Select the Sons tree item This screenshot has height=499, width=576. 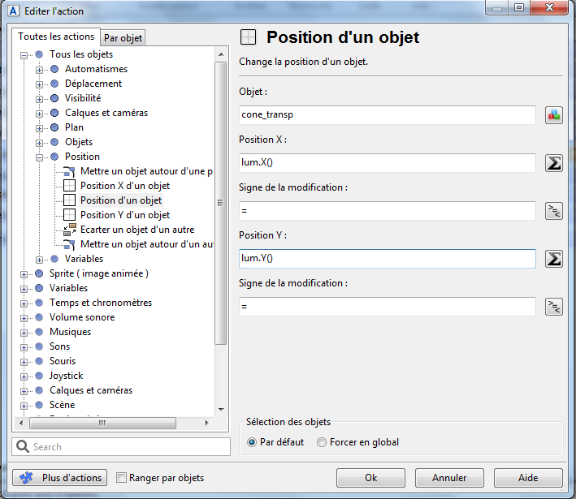point(59,346)
